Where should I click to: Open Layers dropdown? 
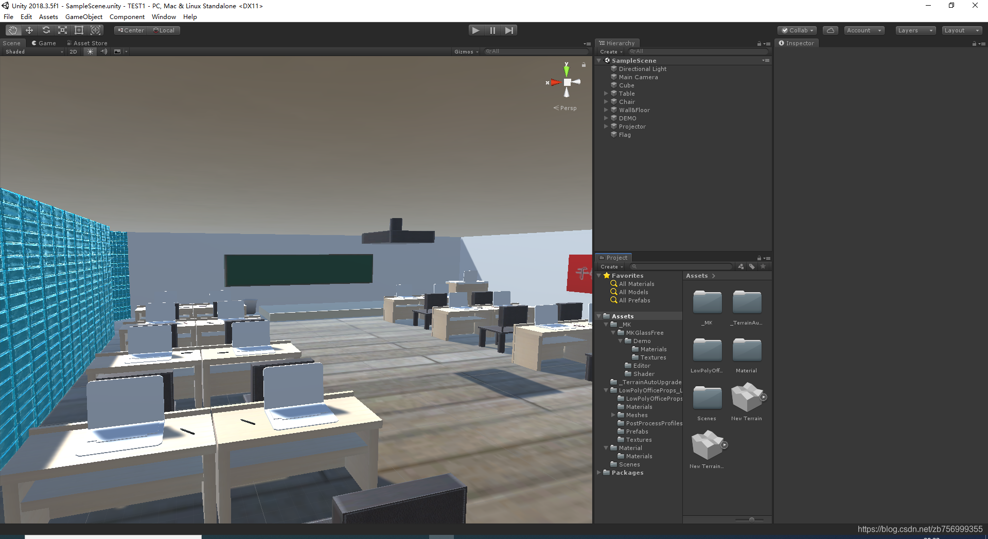point(915,30)
